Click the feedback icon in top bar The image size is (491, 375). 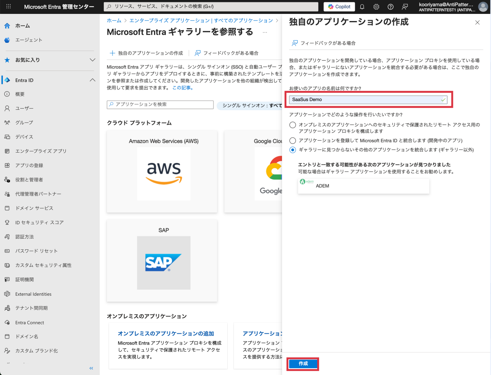[405, 7]
